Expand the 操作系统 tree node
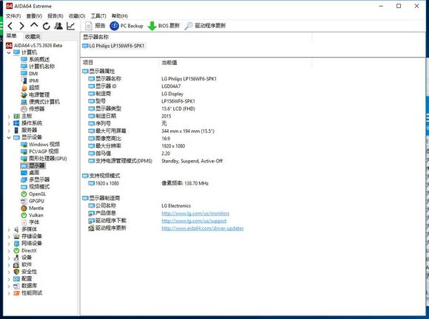This screenshot has width=429, height=319. tap(9, 123)
